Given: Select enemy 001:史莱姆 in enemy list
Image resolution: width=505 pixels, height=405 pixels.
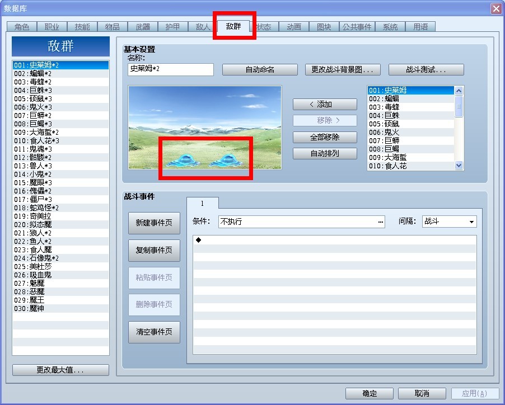Looking at the screenshot, I should [411, 91].
